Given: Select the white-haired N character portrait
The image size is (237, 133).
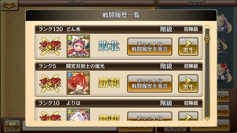Looking at the screenshot, I should coord(78,115).
